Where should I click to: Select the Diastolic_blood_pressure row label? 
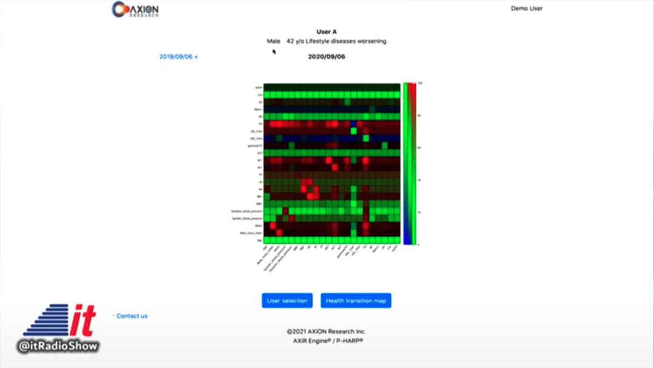pos(246,211)
